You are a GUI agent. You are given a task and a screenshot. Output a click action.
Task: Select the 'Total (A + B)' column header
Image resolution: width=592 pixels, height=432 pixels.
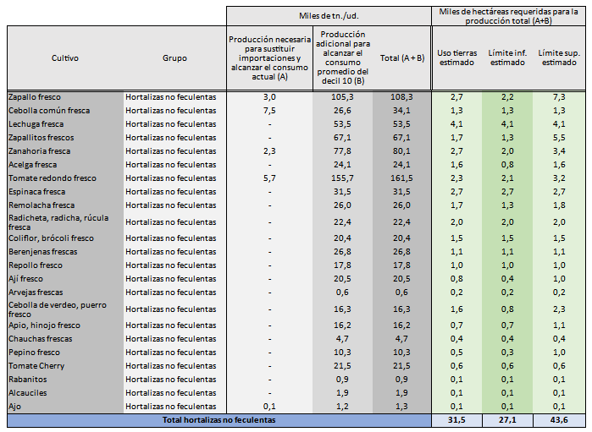pos(401,58)
